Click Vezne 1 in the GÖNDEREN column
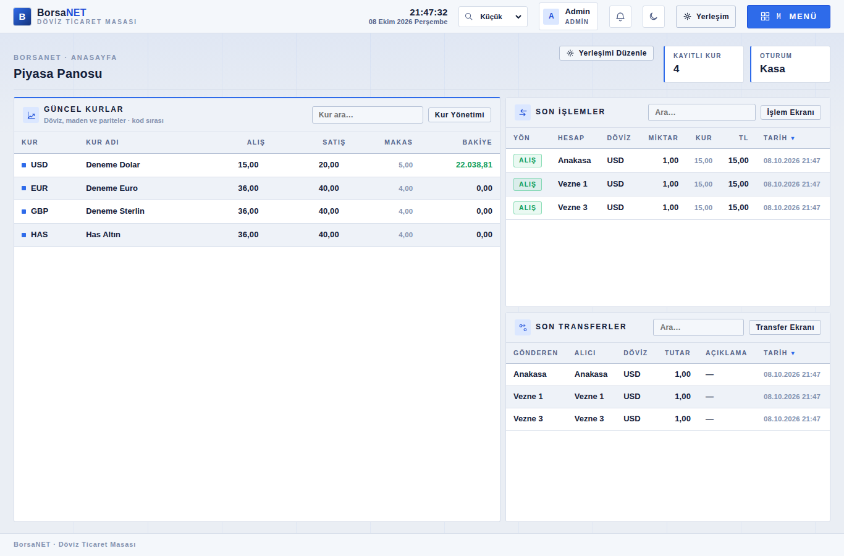This screenshot has width=844, height=556. [528, 397]
